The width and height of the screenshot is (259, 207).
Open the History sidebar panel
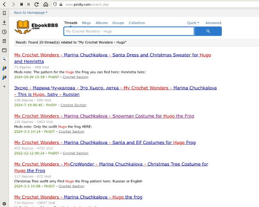(4, 32)
